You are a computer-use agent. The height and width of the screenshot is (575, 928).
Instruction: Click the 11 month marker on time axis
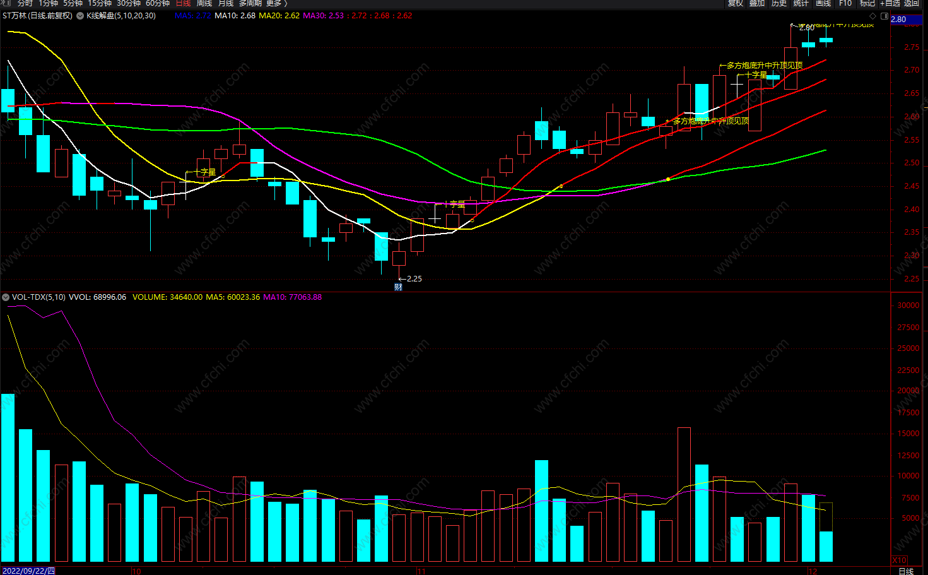pyautogui.click(x=421, y=571)
